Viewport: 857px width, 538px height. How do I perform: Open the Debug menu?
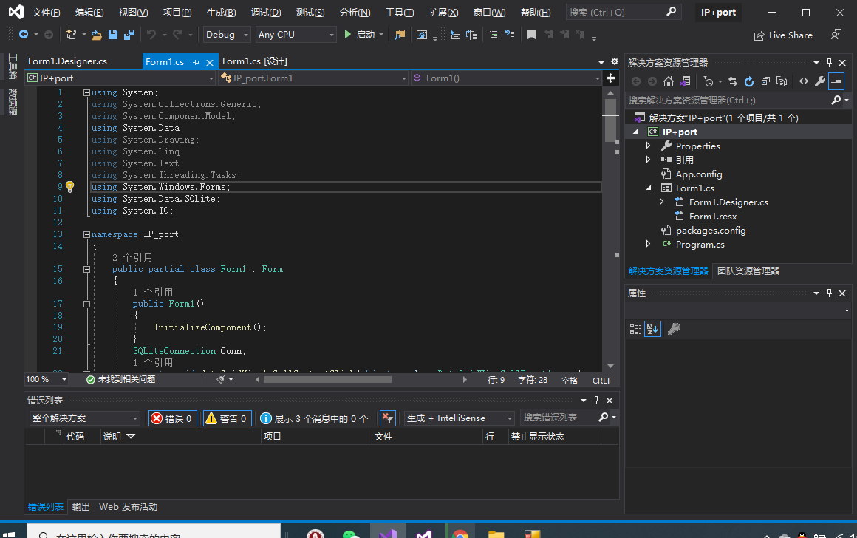point(266,12)
